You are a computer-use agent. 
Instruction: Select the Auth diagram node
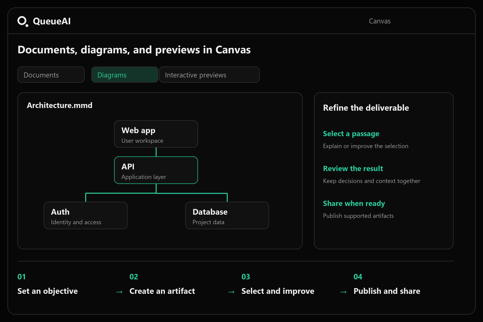click(x=86, y=215)
